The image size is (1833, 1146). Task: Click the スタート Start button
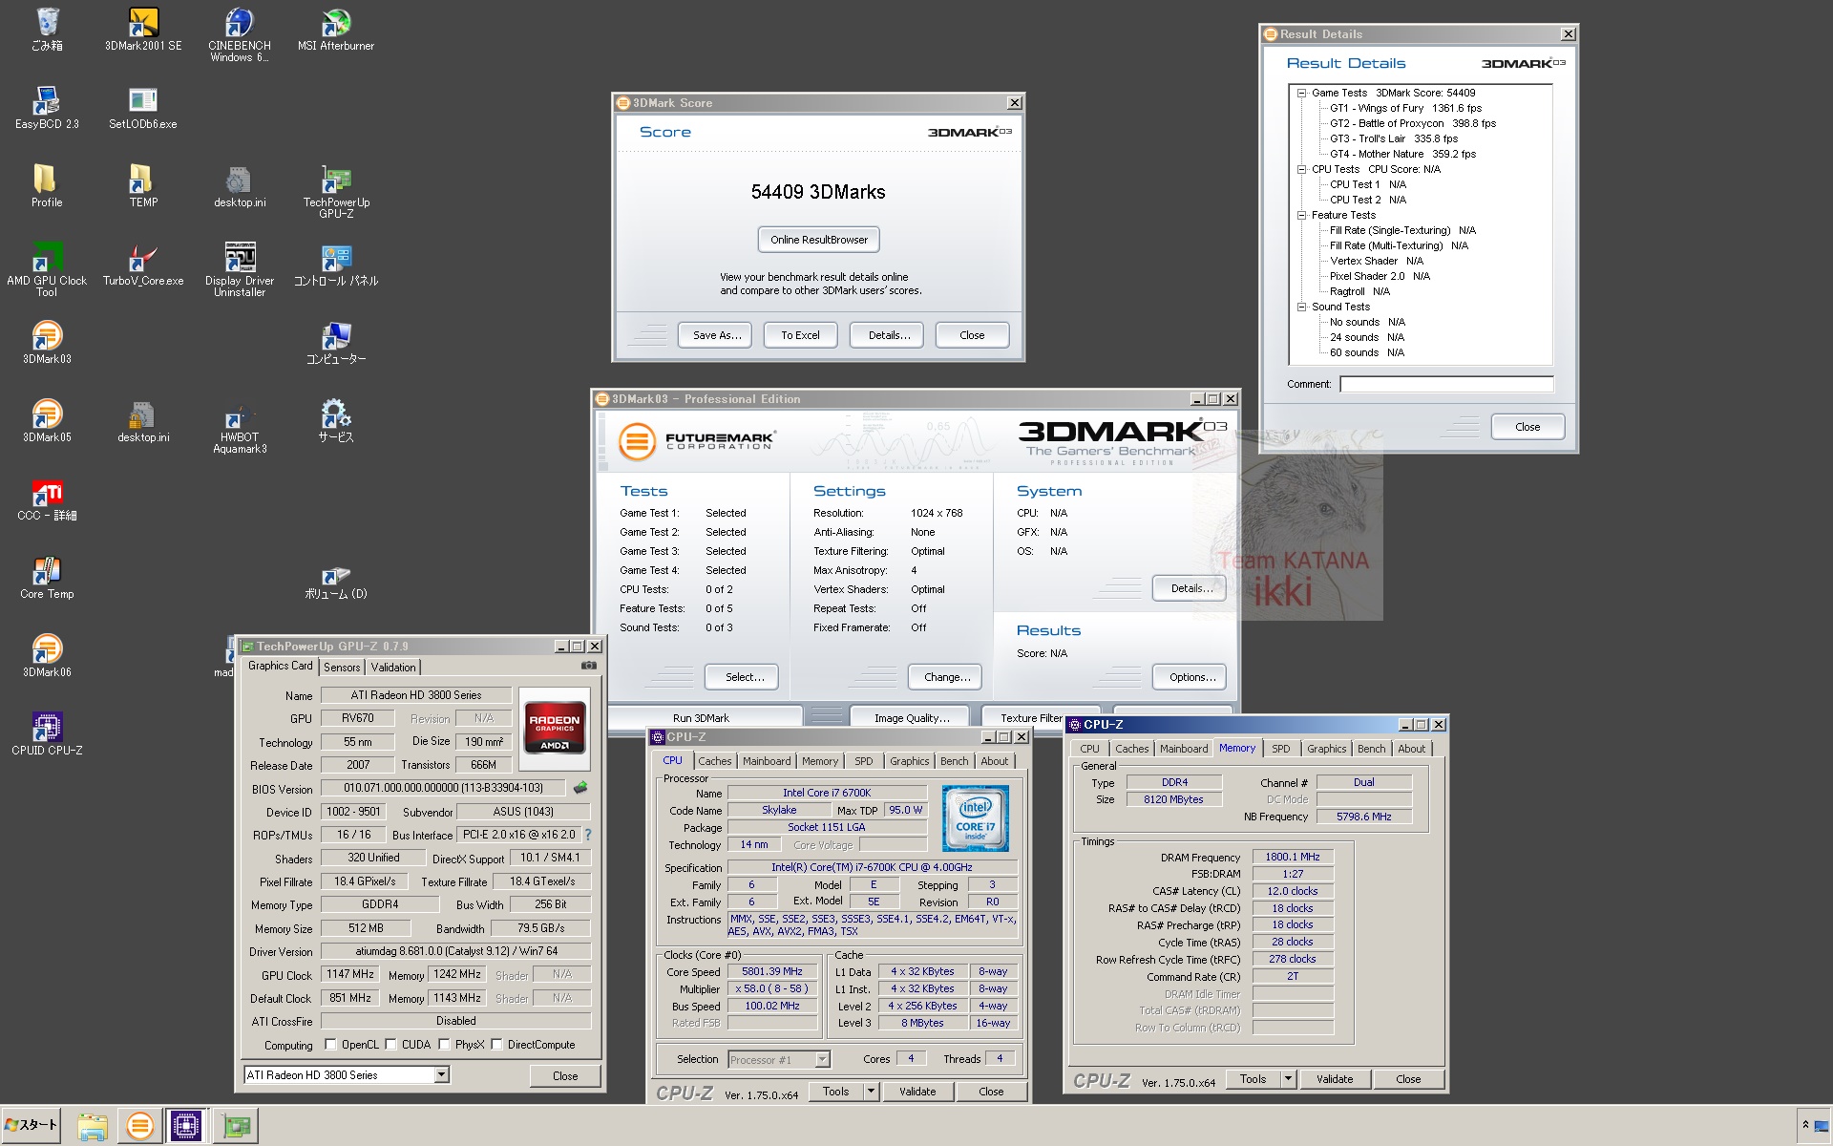pyautogui.click(x=32, y=1125)
